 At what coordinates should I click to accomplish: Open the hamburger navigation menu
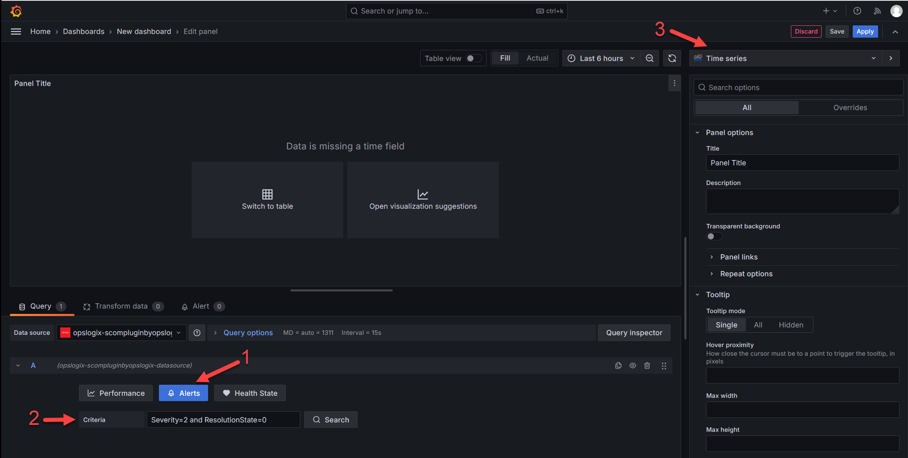tap(16, 32)
